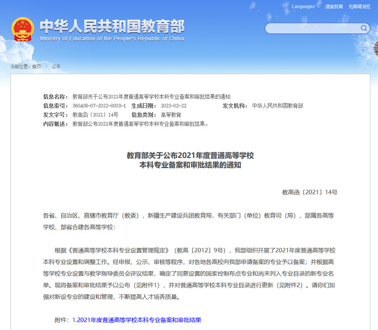Expand the Languages dropdown arrow

(x=320, y=7)
